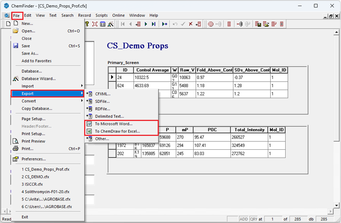This screenshot has height=223, width=341.
Task: Open Preferences from the File menu
Action: pyautogui.click(x=34, y=159)
